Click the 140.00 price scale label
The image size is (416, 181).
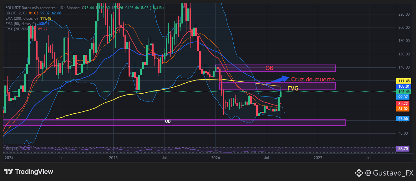pos(404,67)
